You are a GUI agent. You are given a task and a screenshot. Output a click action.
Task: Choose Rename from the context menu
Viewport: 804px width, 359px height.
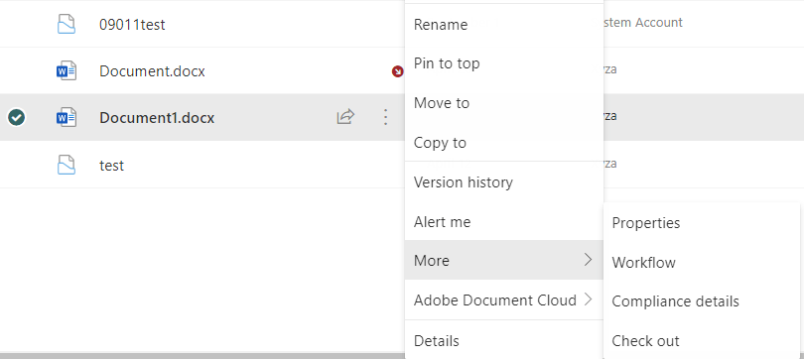point(503,25)
